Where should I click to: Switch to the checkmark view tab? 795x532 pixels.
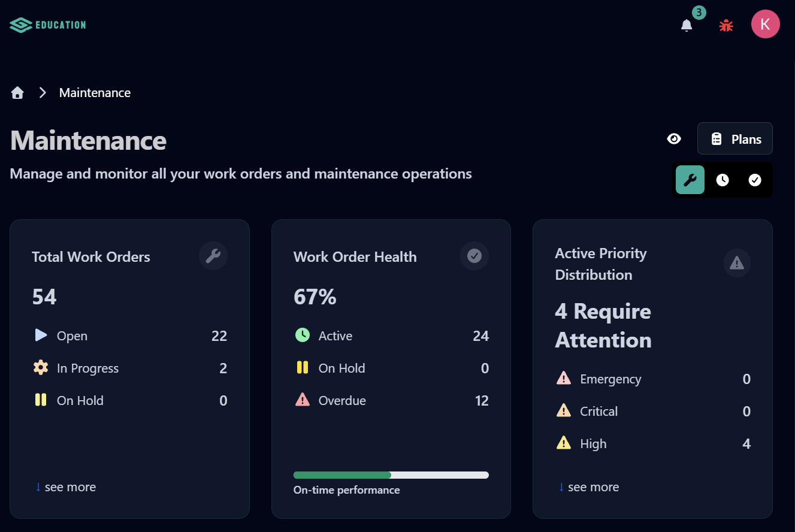(x=755, y=180)
